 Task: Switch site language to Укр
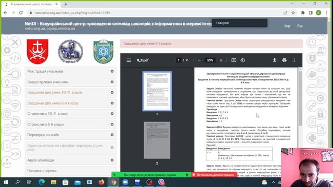click(x=287, y=26)
